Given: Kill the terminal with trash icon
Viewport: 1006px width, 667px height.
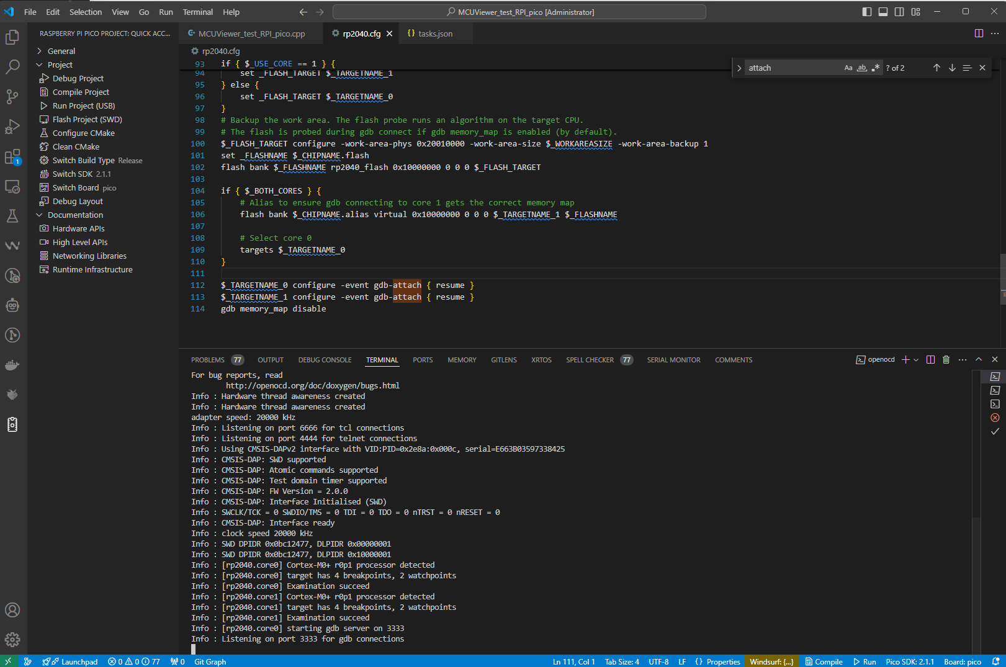Looking at the screenshot, I should click(946, 360).
